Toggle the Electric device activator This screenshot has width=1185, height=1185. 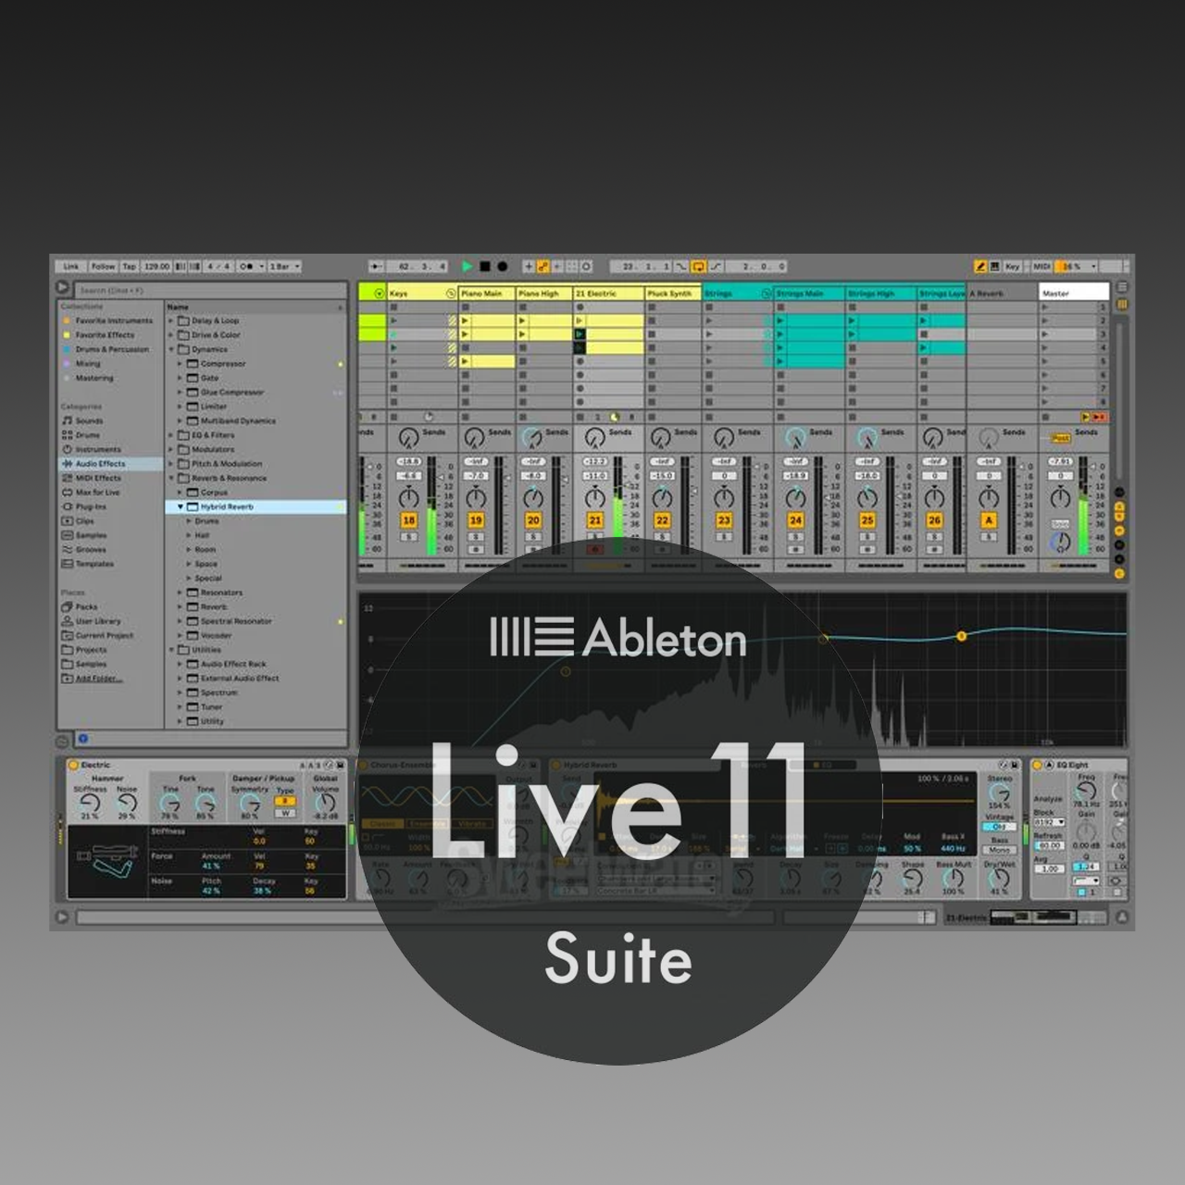[x=74, y=765]
